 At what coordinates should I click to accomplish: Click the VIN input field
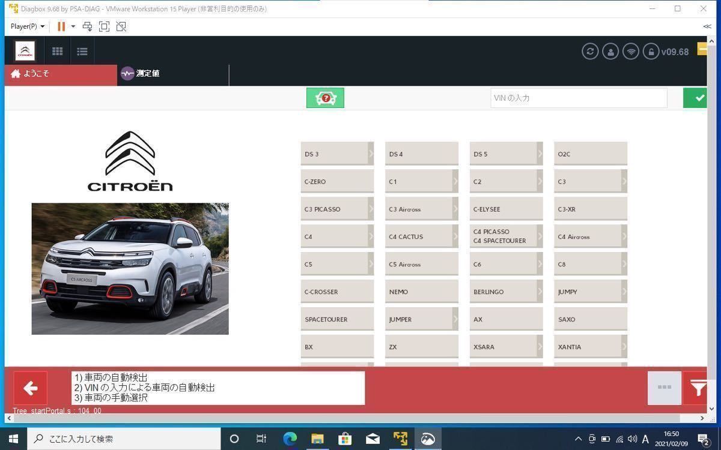pos(579,98)
